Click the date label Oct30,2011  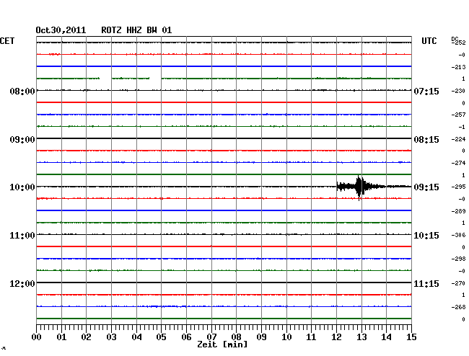coord(61,30)
